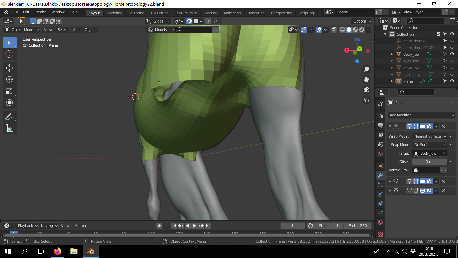Toggle proportional editing button
The width and height of the screenshot is (458, 258).
[x=208, y=21]
